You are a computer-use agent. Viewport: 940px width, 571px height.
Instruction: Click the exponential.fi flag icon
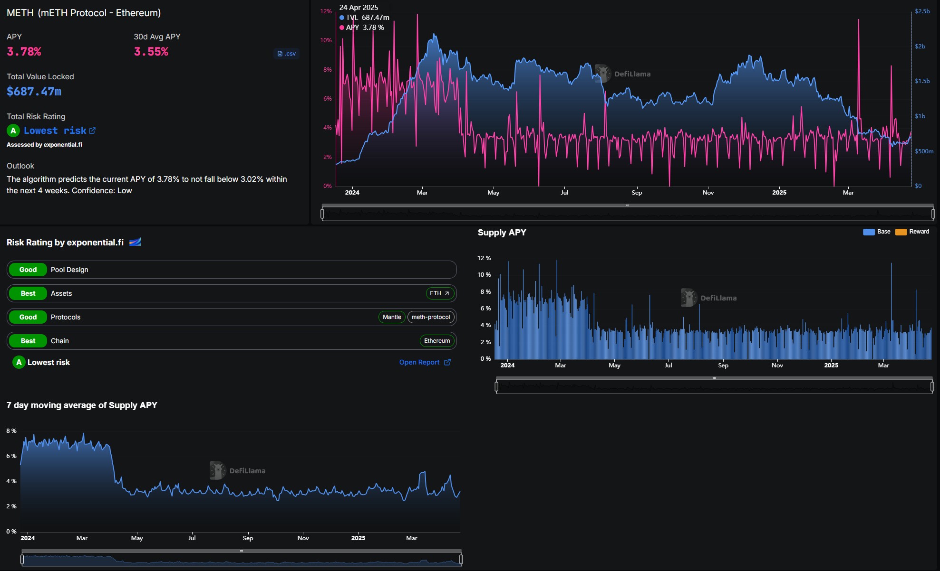pyautogui.click(x=135, y=243)
